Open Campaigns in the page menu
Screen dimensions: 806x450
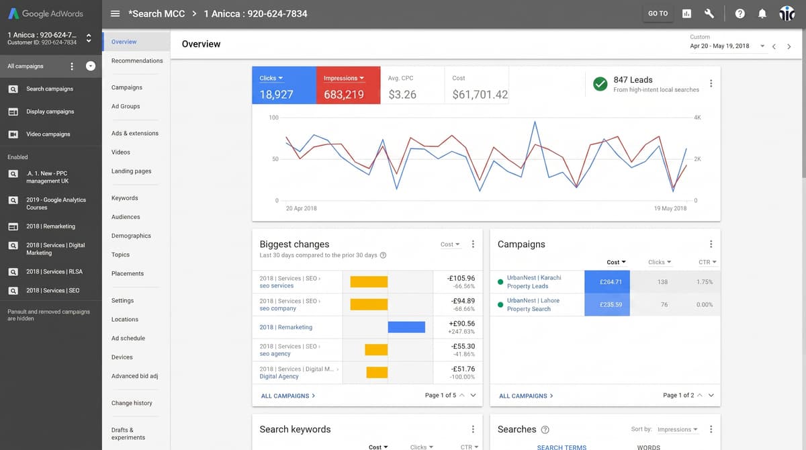[x=127, y=87]
